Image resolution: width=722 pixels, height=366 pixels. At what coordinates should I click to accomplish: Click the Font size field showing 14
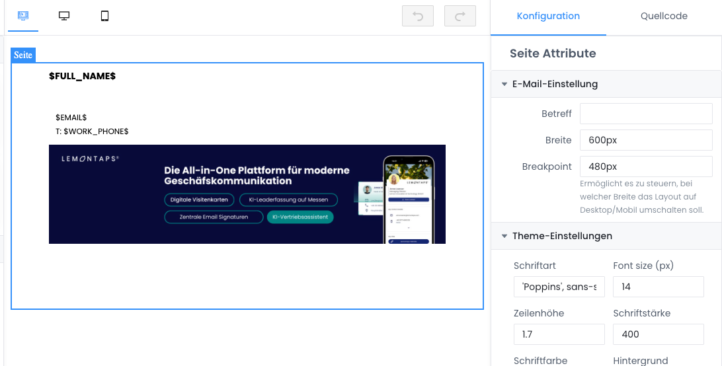click(659, 287)
